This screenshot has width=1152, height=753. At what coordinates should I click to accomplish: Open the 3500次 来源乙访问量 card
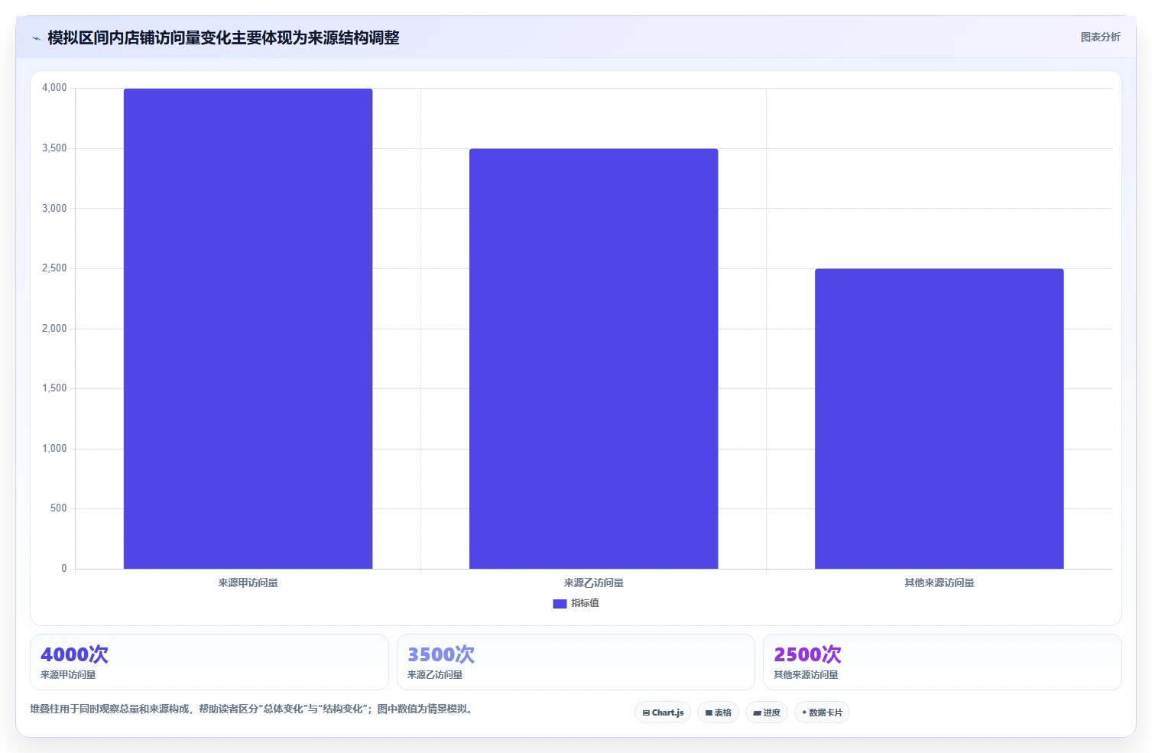click(576, 662)
